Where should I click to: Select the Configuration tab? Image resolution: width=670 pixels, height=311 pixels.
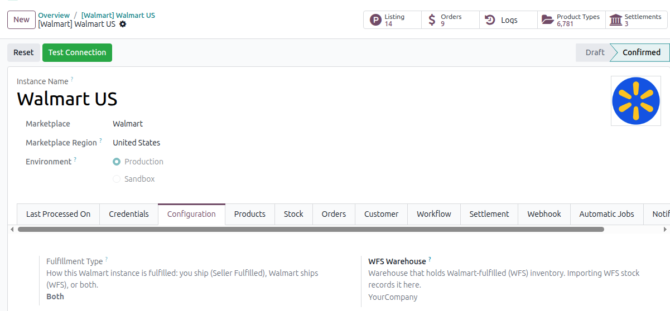coord(191,214)
